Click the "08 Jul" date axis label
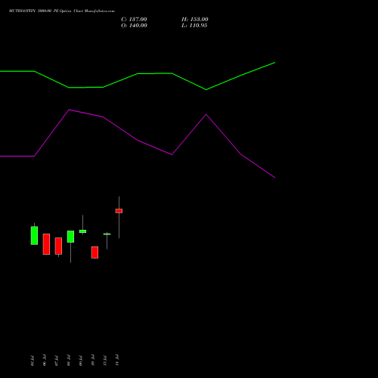 coord(69,361)
